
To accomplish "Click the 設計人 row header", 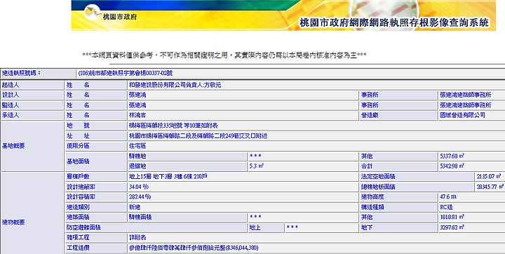I will pyautogui.click(x=11, y=95).
